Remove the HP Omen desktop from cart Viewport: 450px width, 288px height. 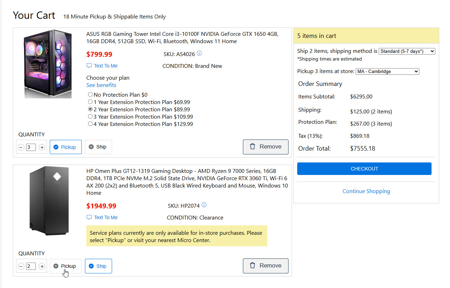pyautogui.click(x=265, y=266)
